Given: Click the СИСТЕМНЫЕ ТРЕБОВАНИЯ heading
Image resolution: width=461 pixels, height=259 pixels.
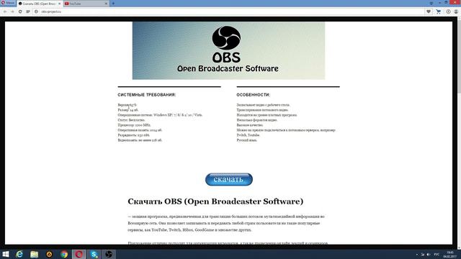Looking at the screenshot, I should coord(147,95).
